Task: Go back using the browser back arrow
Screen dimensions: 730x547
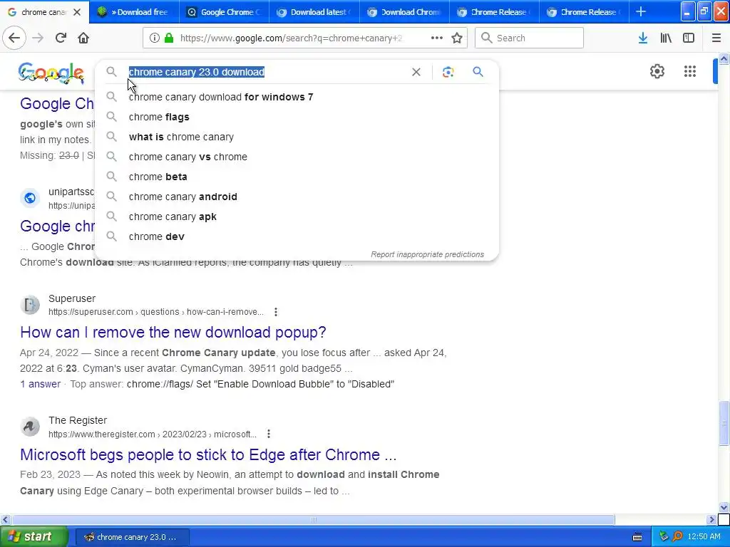Action: (x=14, y=38)
